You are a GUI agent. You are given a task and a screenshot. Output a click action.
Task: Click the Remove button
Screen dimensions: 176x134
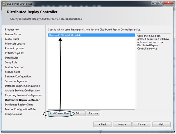tap(94, 113)
